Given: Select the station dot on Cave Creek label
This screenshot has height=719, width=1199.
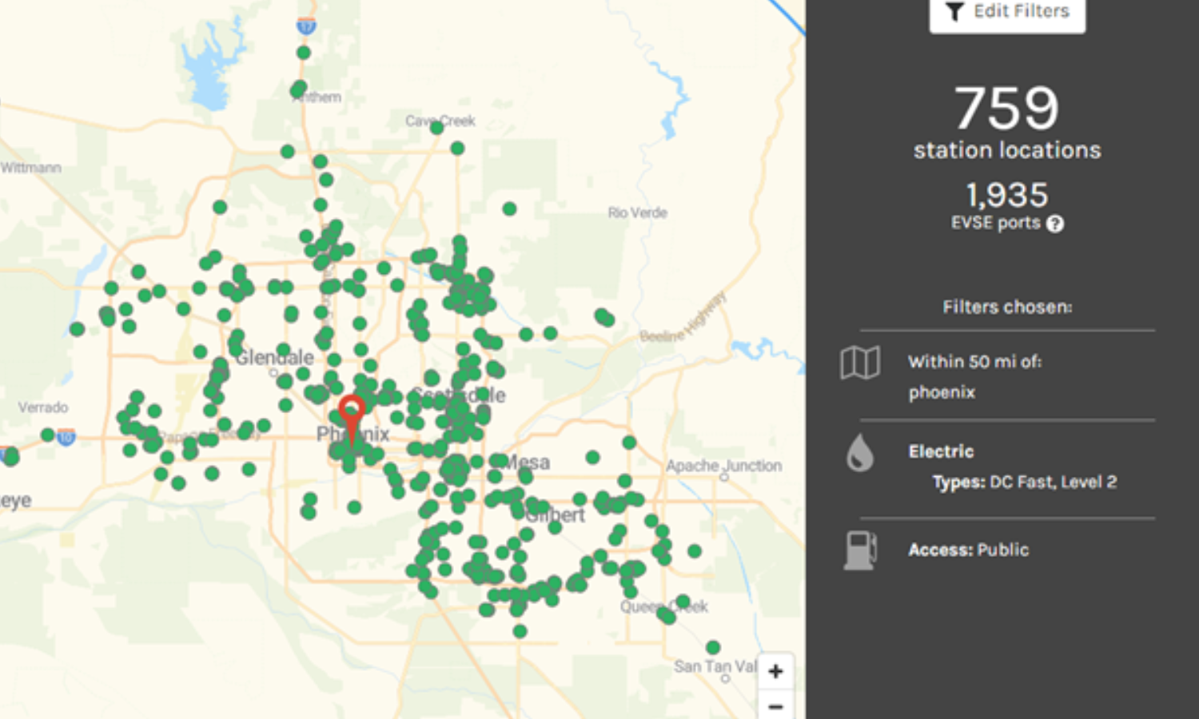Looking at the screenshot, I should (x=436, y=127).
